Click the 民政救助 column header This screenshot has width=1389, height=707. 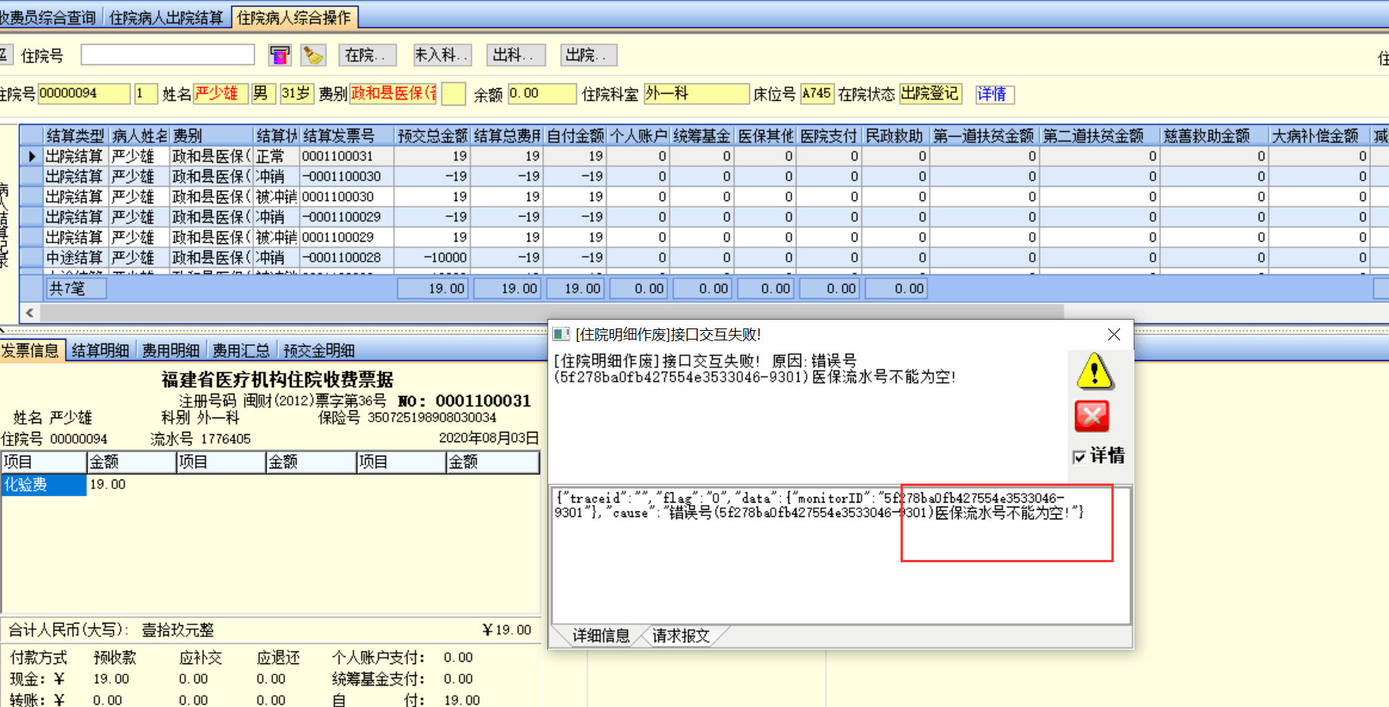pos(895,136)
